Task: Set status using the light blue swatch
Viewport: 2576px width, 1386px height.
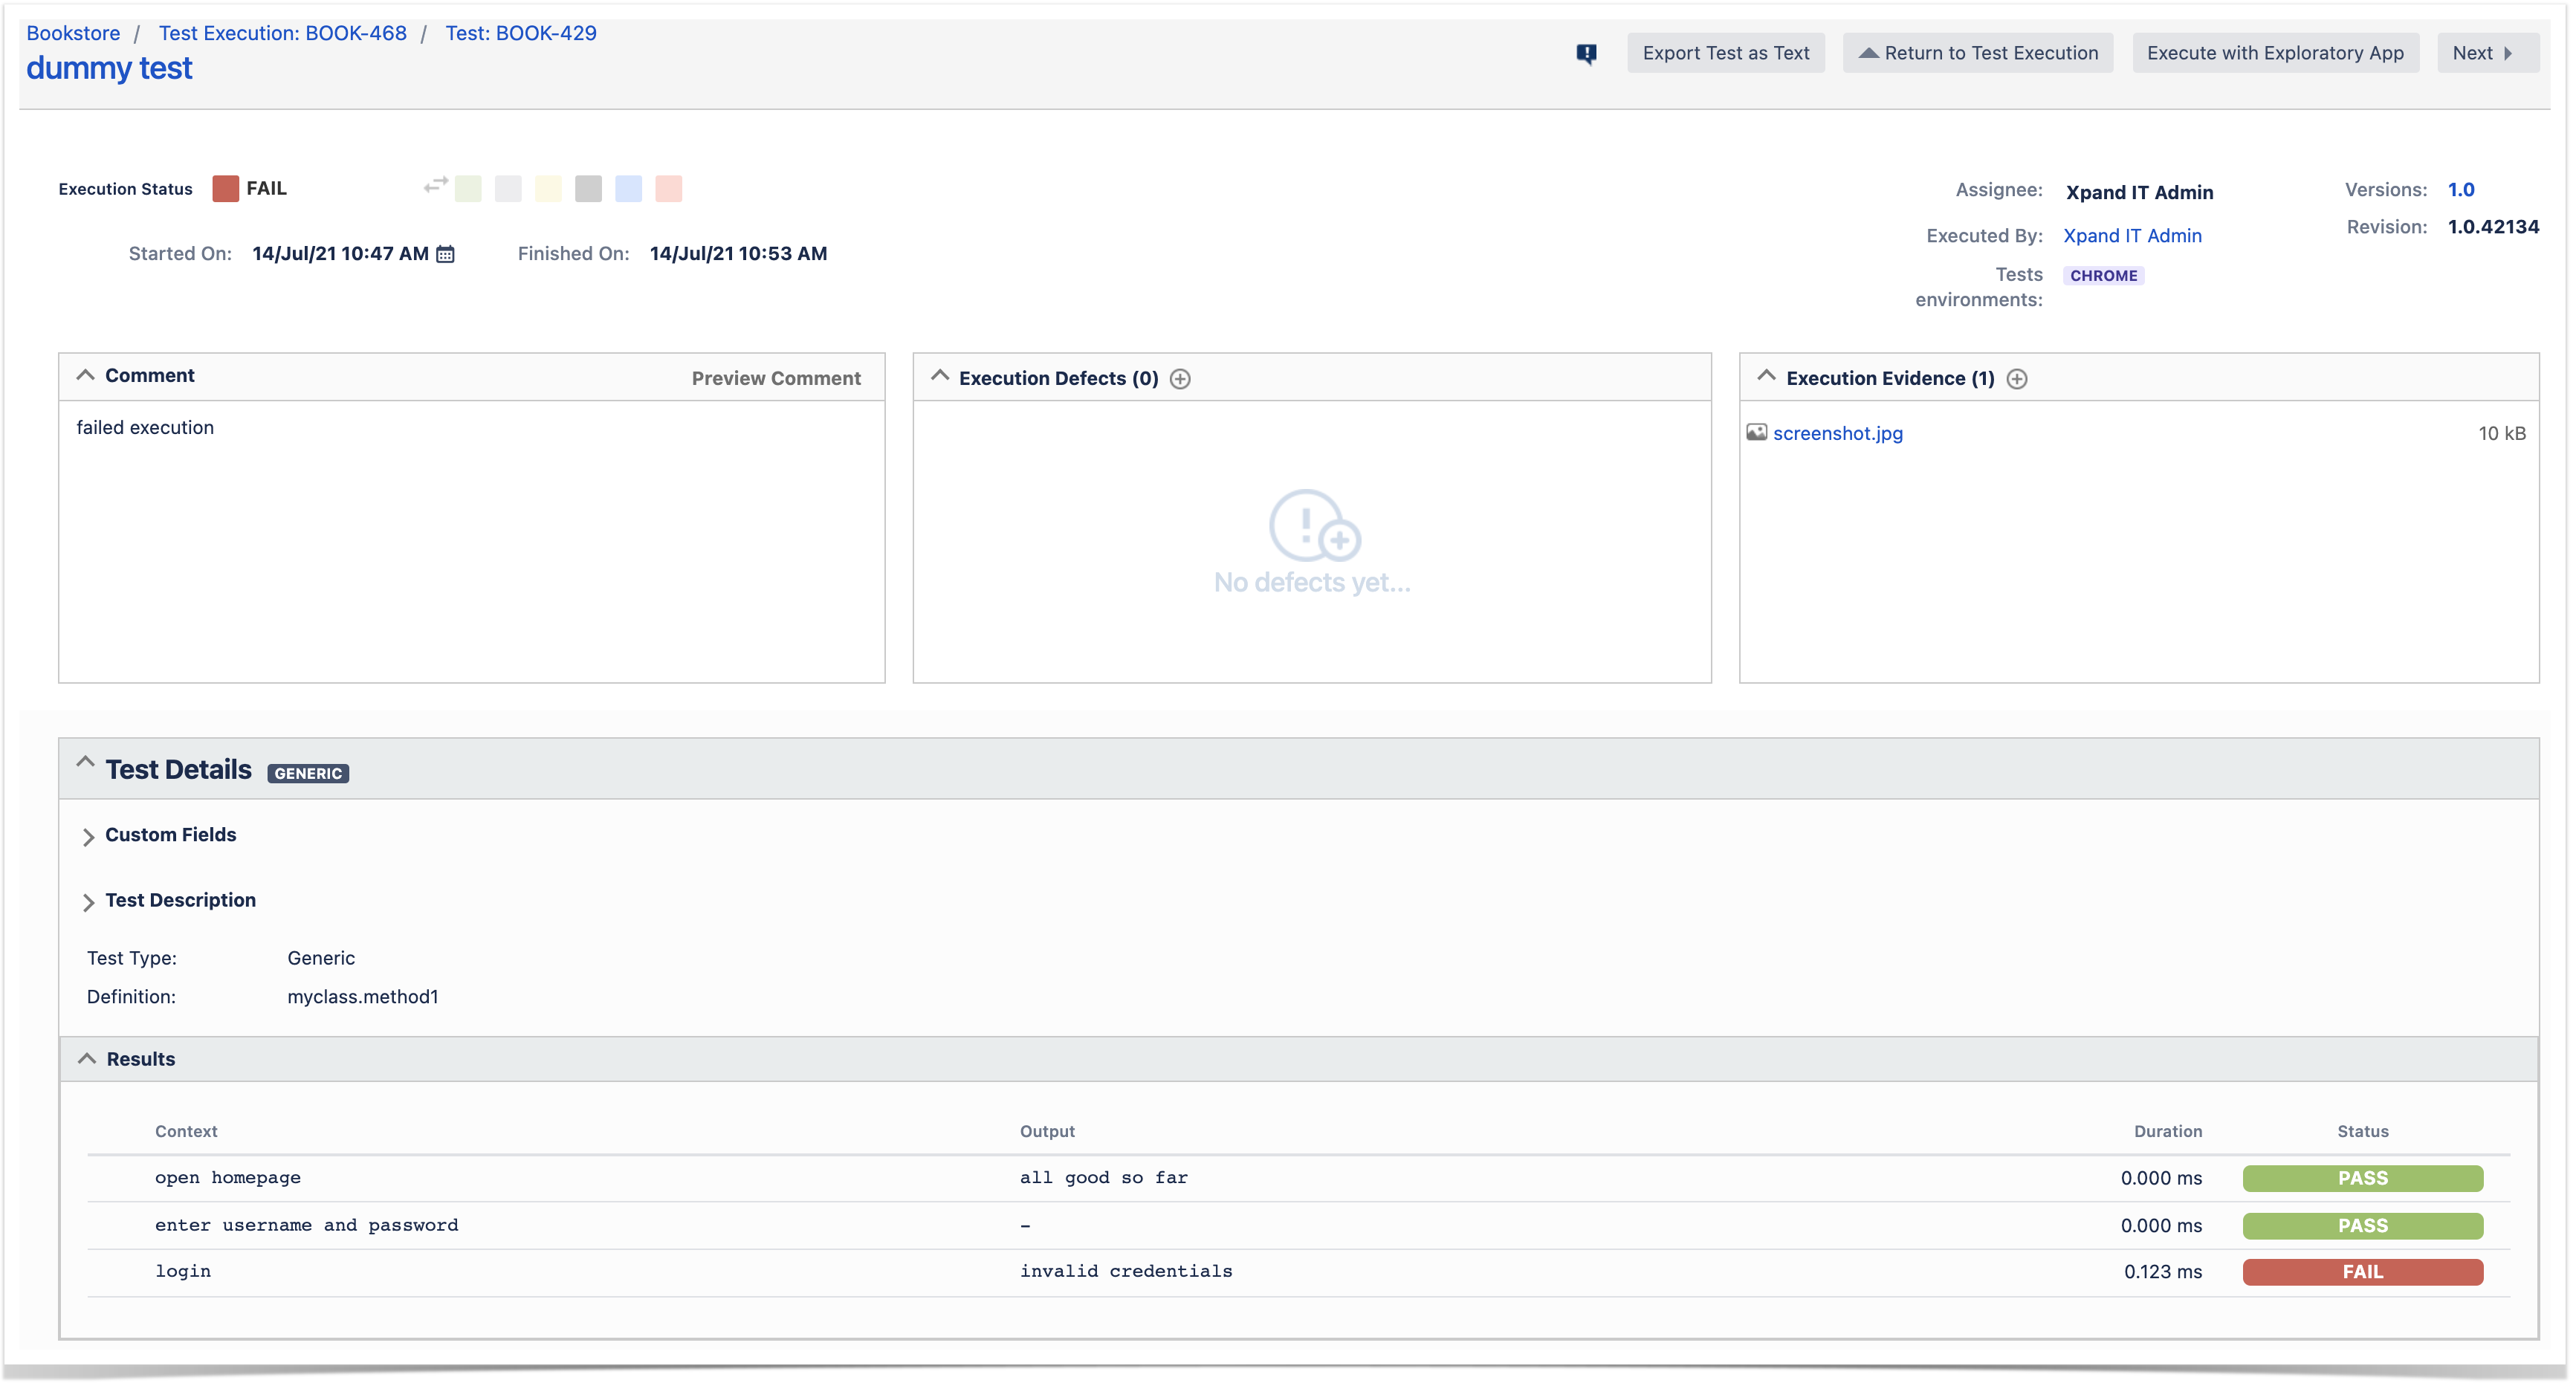Action: 628,189
